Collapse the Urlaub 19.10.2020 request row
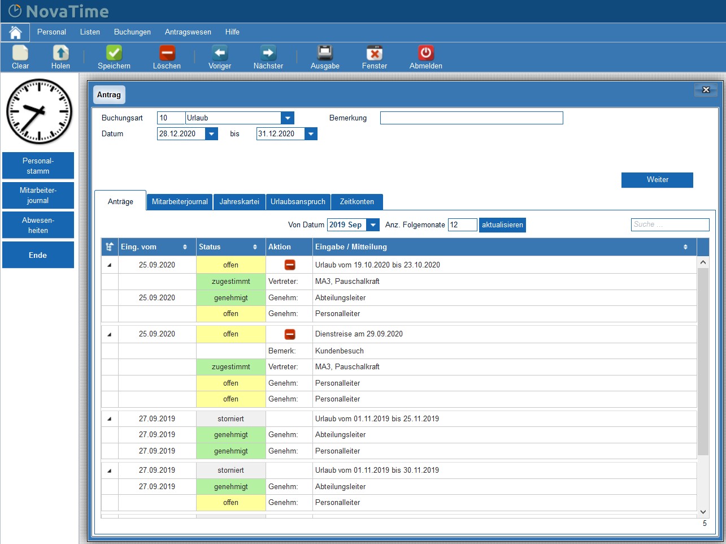The image size is (726, 544). click(x=110, y=265)
